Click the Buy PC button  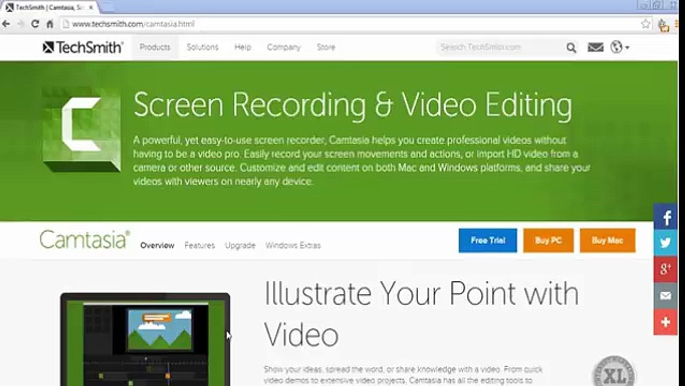548,241
